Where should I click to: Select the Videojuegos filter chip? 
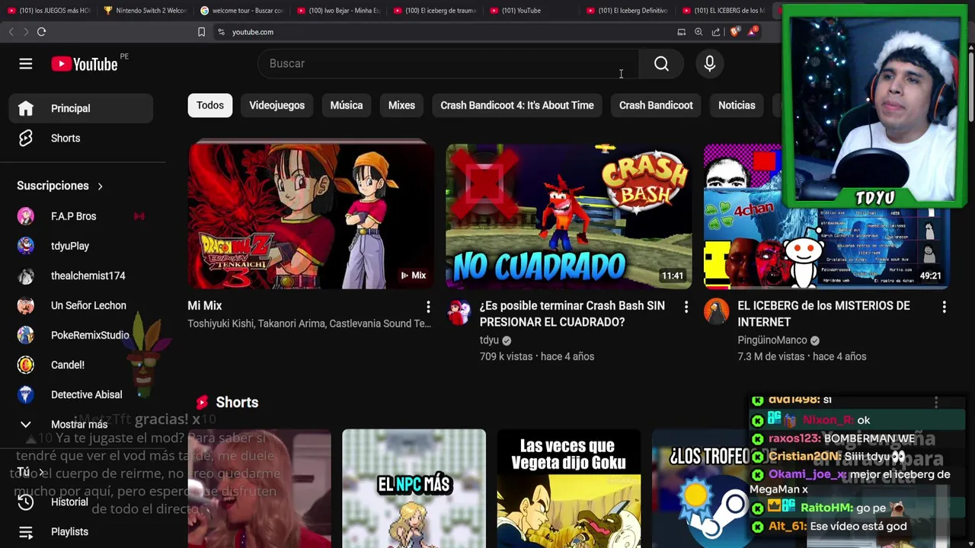pos(277,105)
